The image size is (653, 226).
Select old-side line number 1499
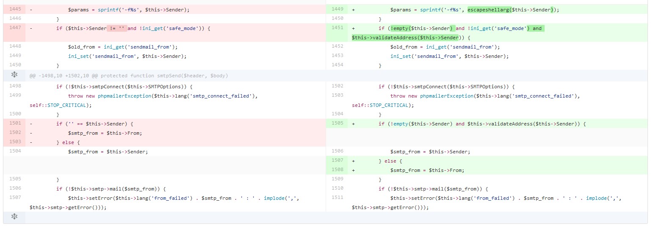tap(15, 95)
